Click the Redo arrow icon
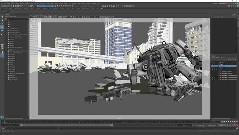 pos(22,6)
